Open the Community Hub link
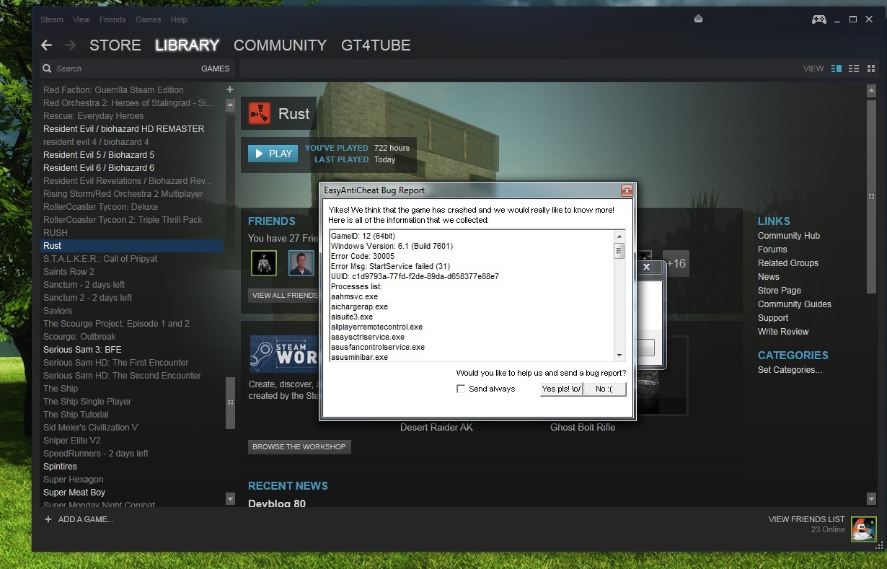The height and width of the screenshot is (569, 887). 789,236
